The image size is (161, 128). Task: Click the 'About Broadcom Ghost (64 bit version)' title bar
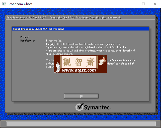point(80,29)
